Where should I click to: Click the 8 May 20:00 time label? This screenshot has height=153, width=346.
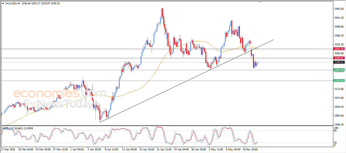pyautogui.click(x=250, y=149)
